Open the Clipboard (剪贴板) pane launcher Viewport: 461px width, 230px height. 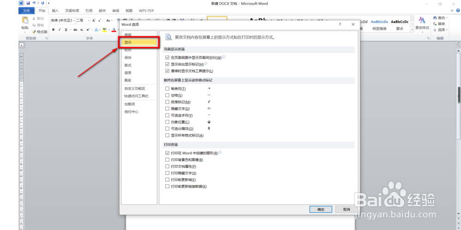coord(47,39)
